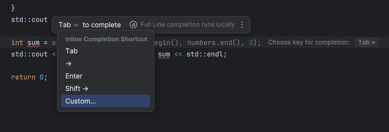The image size is (389, 132).
Task: Click the 'return' keyword in the editor
Action: pos(23,77)
